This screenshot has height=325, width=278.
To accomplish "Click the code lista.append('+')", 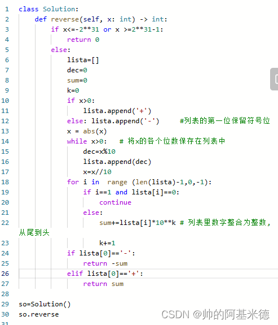I will pos(117,111).
